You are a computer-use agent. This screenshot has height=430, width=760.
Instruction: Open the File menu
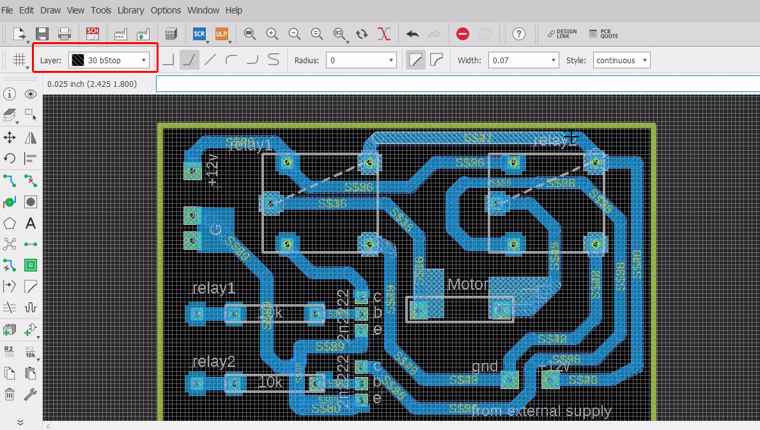(x=7, y=10)
